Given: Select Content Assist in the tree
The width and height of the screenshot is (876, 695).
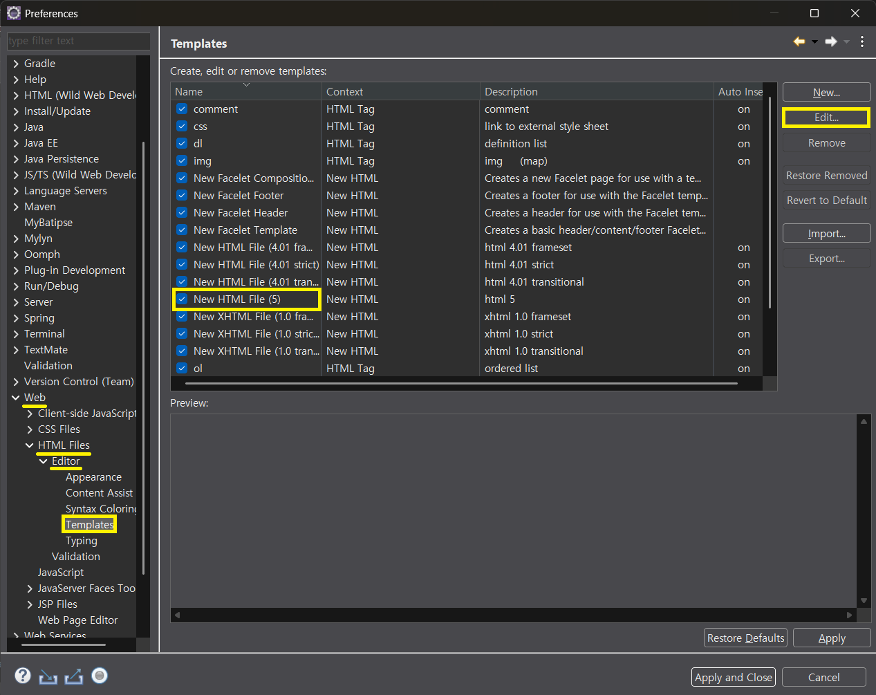Looking at the screenshot, I should click(99, 493).
